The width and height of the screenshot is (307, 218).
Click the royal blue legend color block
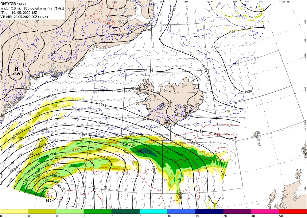pos(181,211)
